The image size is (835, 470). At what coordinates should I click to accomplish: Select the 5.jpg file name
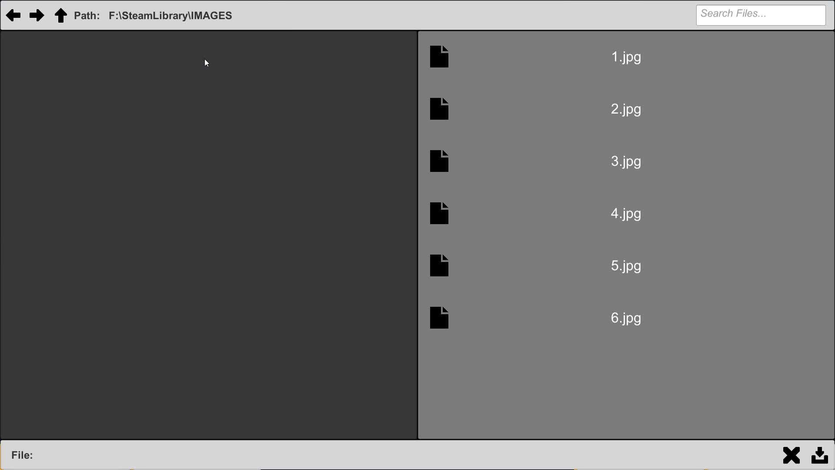click(x=626, y=266)
